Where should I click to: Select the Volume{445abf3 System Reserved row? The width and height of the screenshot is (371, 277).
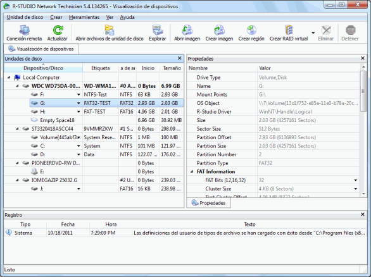click(x=94, y=137)
